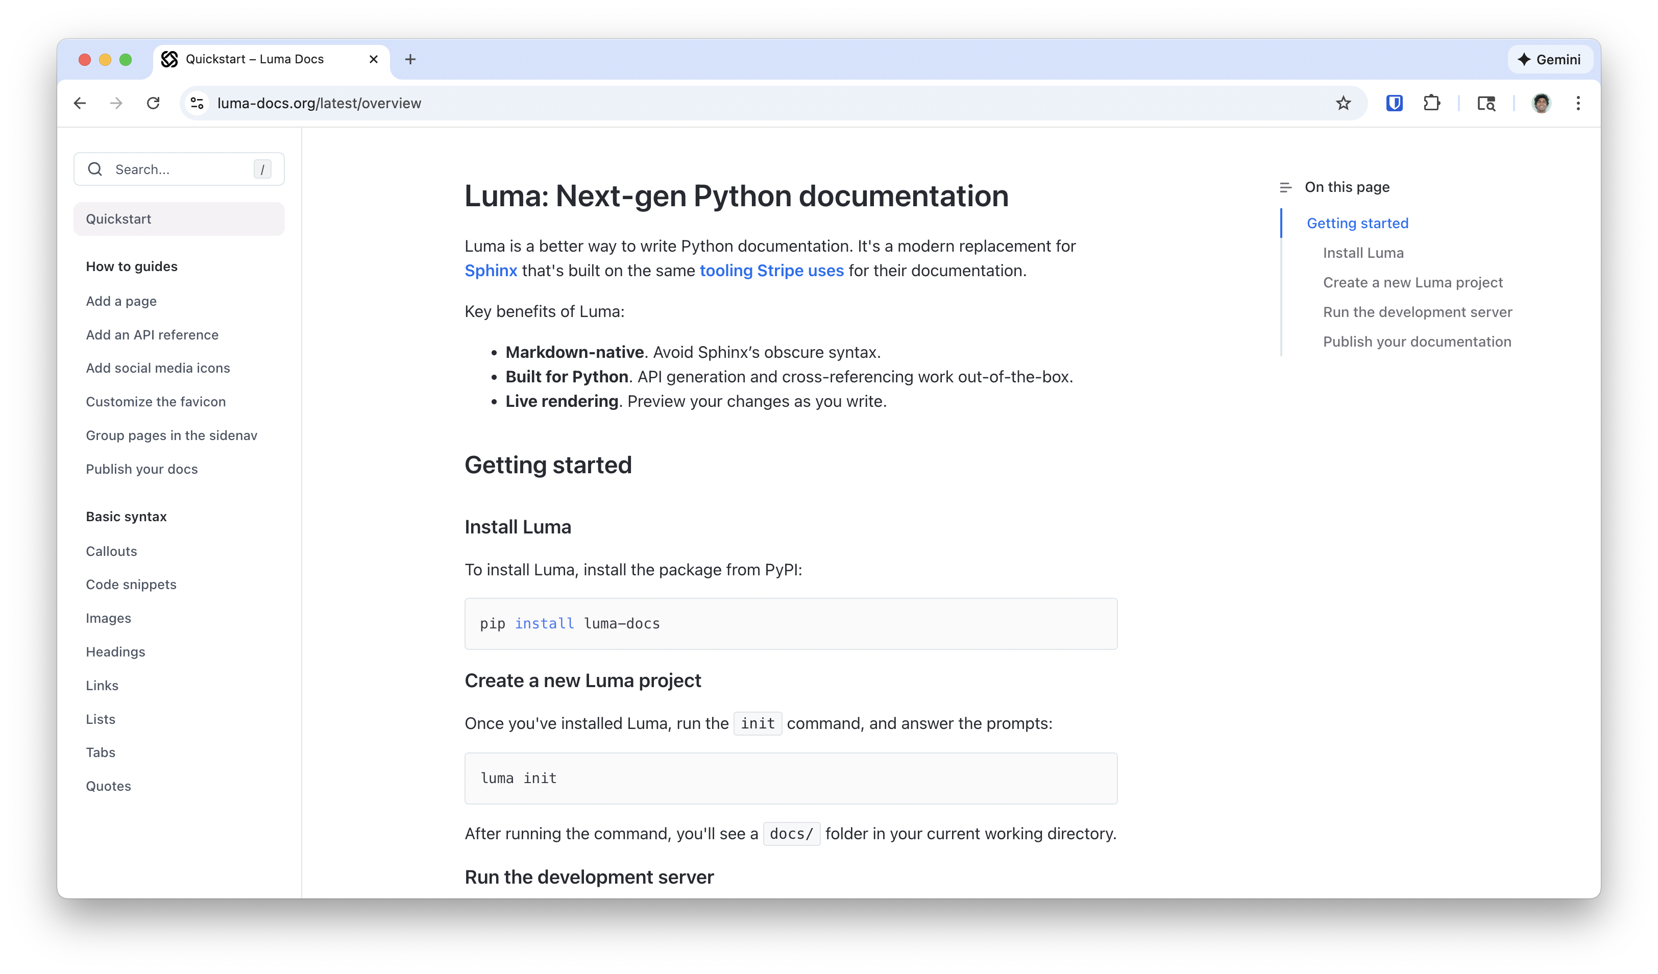Open Add an API reference guide
This screenshot has width=1658, height=974.
(152, 335)
